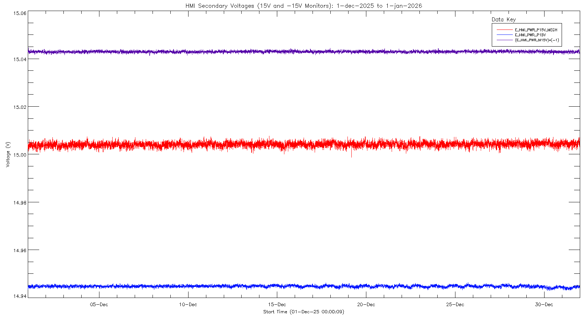Click the red voltage trace near 15.00
The width and height of the screenshot is (588, 320).
pos(303,144)
